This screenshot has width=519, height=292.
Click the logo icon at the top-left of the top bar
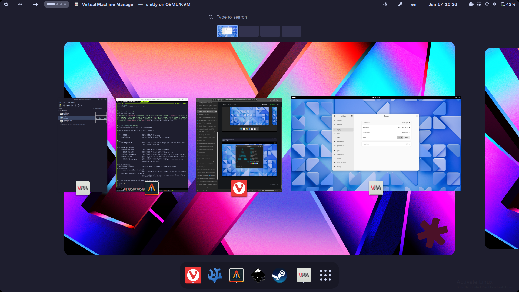(6, 4)
